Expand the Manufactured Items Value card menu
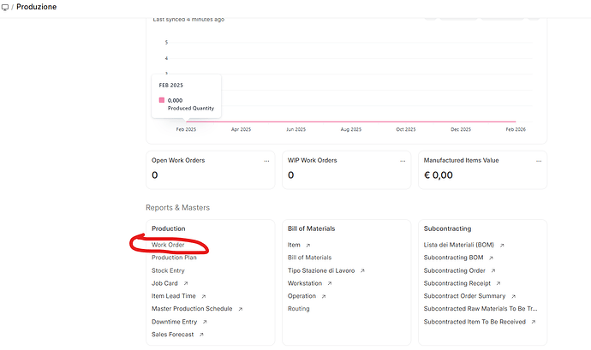591x350 pixels. [540, 161]
